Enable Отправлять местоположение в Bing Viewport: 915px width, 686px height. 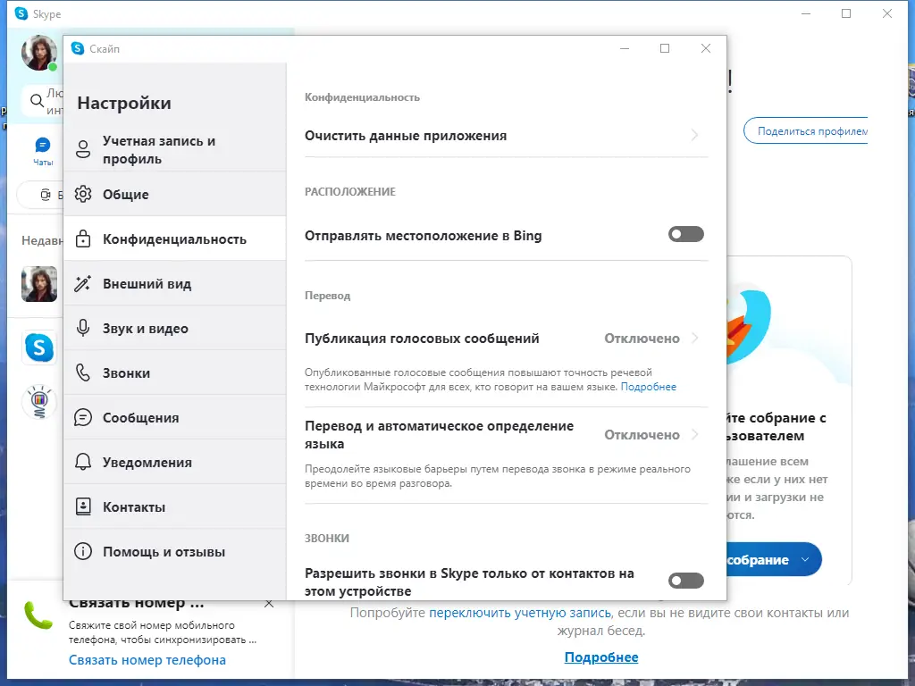(x=685, y=234)
